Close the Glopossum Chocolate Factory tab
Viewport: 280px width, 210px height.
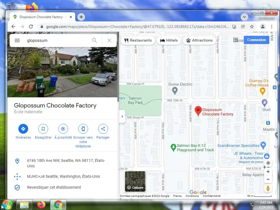coord(71,17)
